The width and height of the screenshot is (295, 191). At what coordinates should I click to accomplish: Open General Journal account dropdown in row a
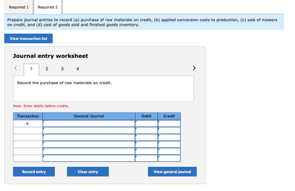click(x=89, y=124)
